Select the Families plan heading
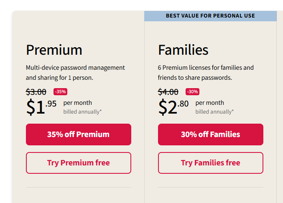This screenshot has height=203, width=283. coord(183,50)
